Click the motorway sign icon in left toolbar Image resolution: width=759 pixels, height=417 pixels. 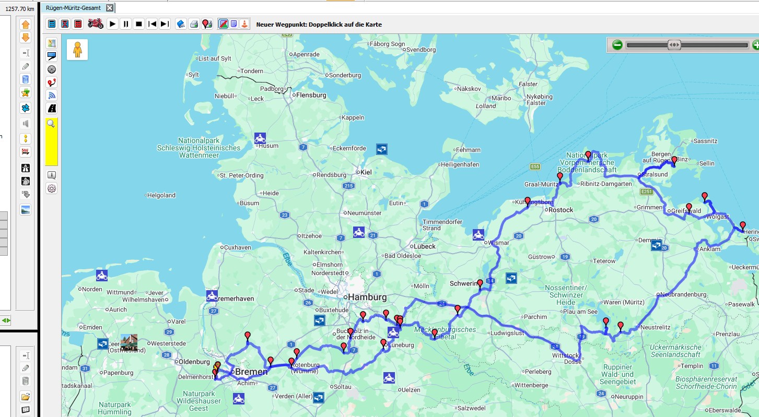pyautogui.click(x=25, y=168)
